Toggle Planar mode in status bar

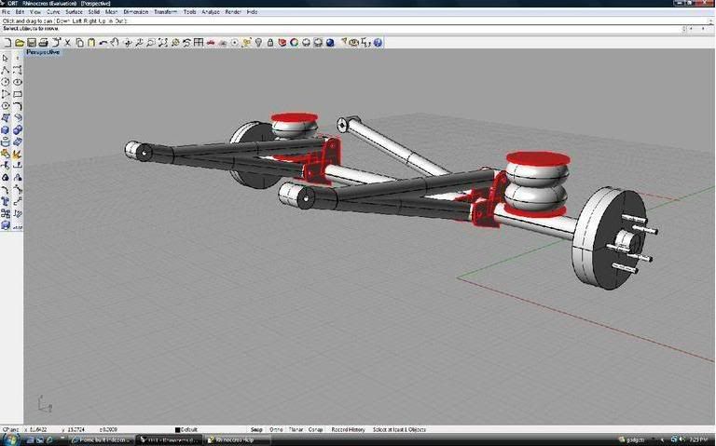296,429
